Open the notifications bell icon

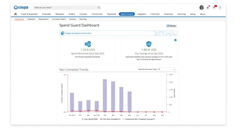click(208, 8)
